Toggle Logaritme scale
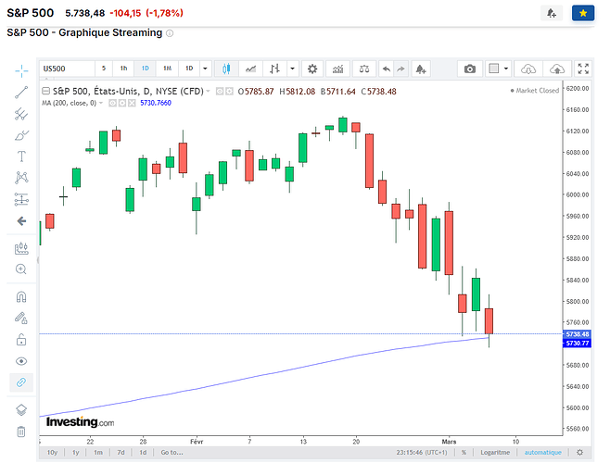The height and width of the screenshot is (463, 610). (495, 453)
